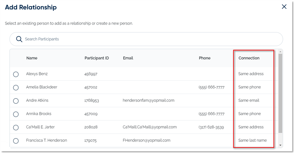Click the search magnifier icon
Screen dimensions: 295x154
pyautogui.click(x=19, y=39)
